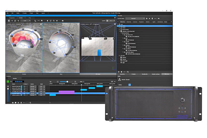The height and width of the screenshot is (138, 207).
Task: Click the purple clip on the timeline
Action: (x=66, y=92)
